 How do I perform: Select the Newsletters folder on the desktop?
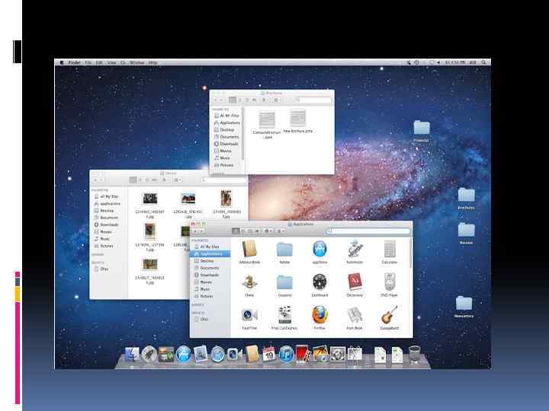point(464,304)
